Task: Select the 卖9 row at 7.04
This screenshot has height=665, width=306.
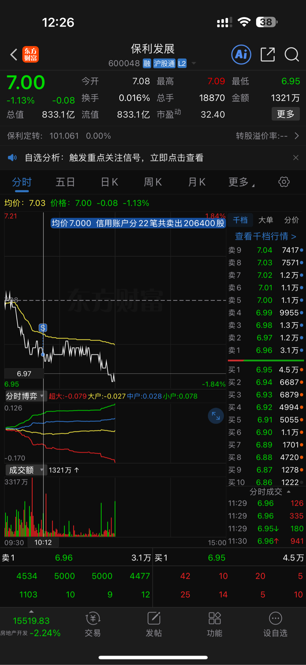Action: coord(266,250)
